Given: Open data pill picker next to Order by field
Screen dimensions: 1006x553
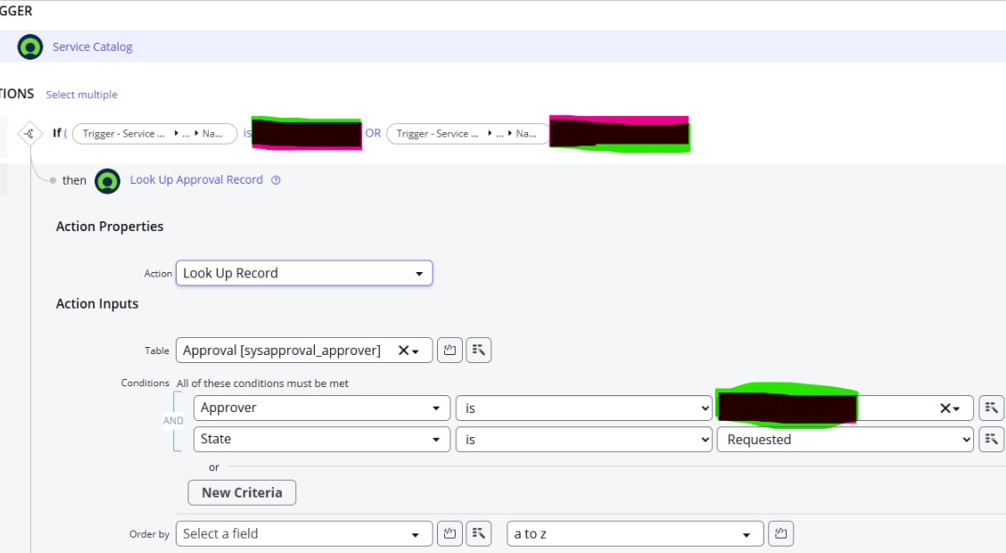Looking at the screenshot, I should 479,534.
